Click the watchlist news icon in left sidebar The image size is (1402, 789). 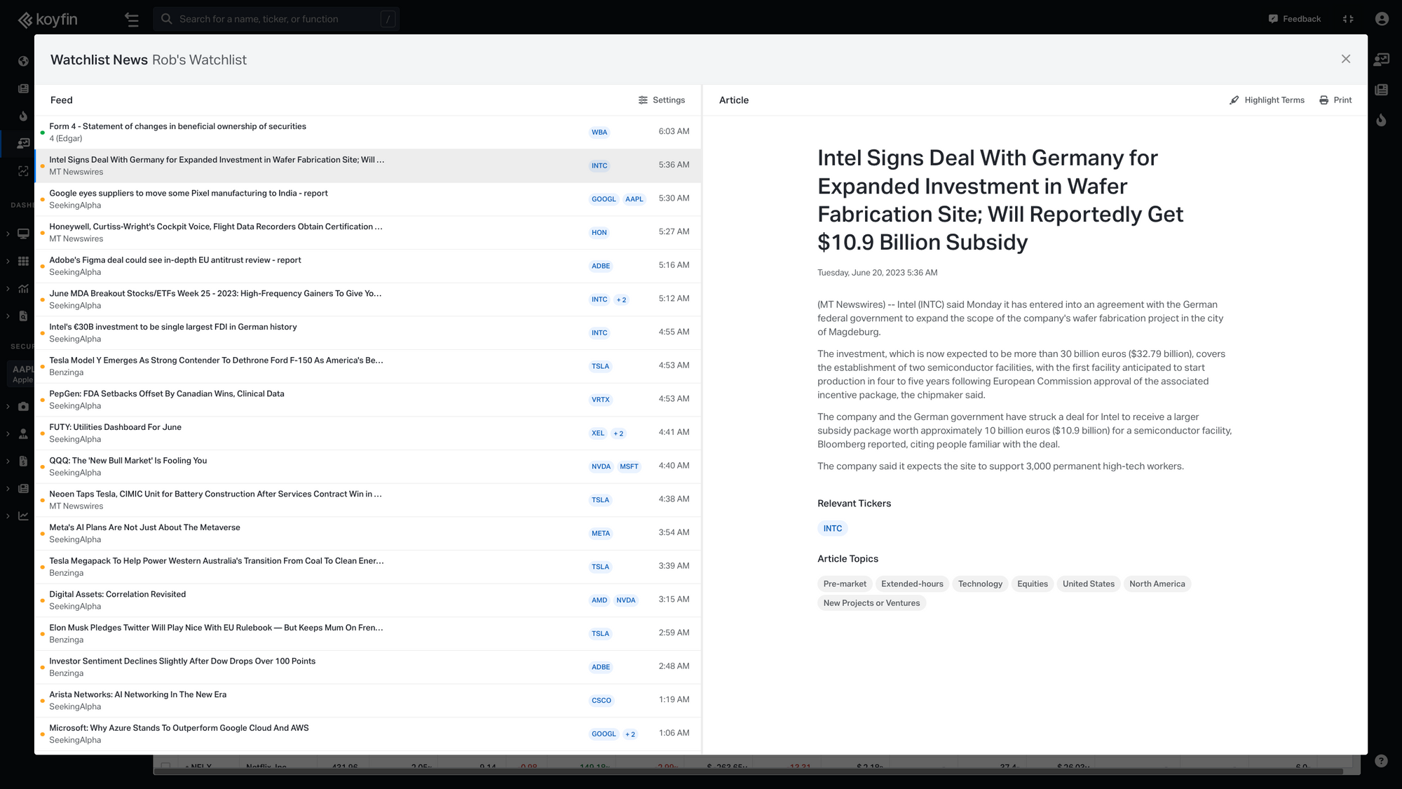pyautogui.click(x=23, y=143)
